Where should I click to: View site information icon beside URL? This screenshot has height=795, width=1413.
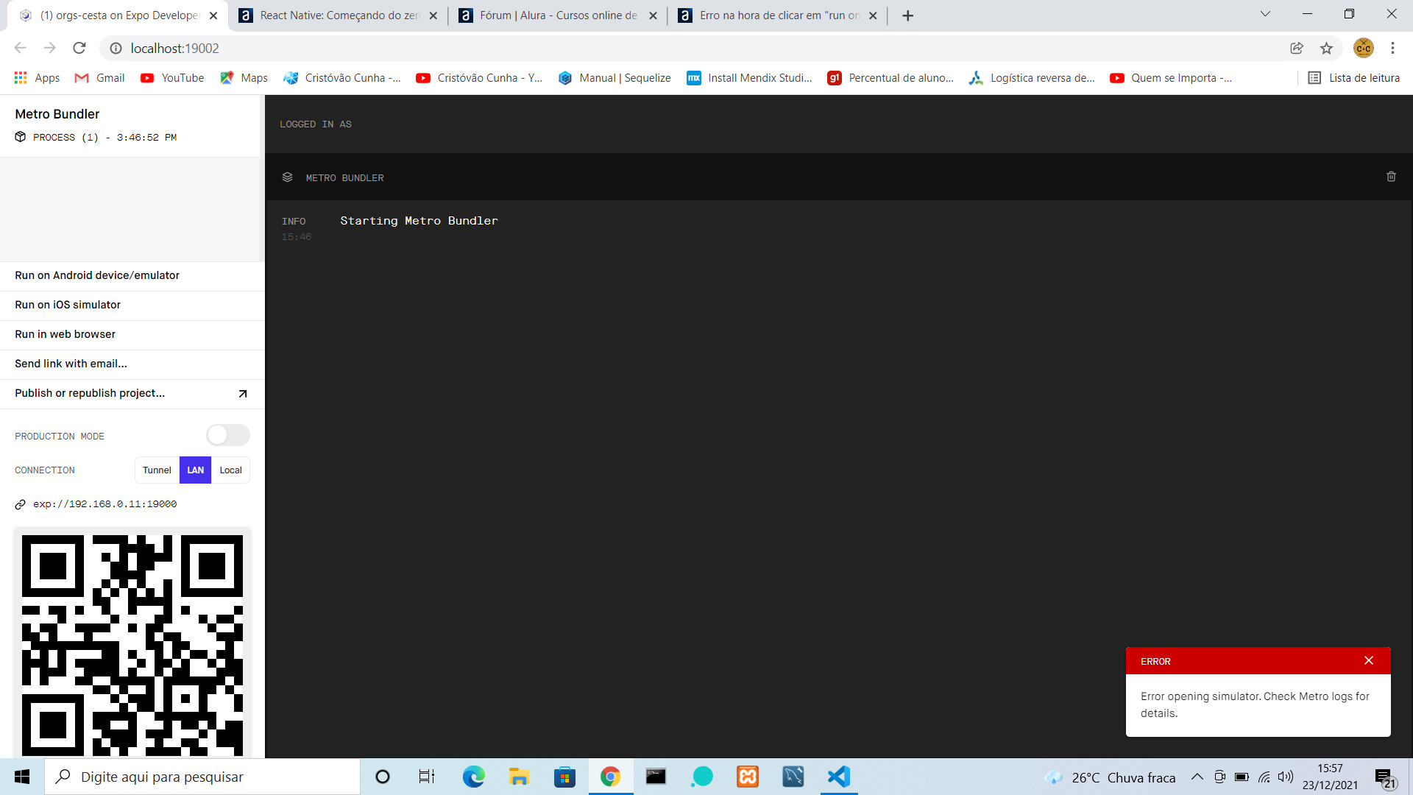116,48
